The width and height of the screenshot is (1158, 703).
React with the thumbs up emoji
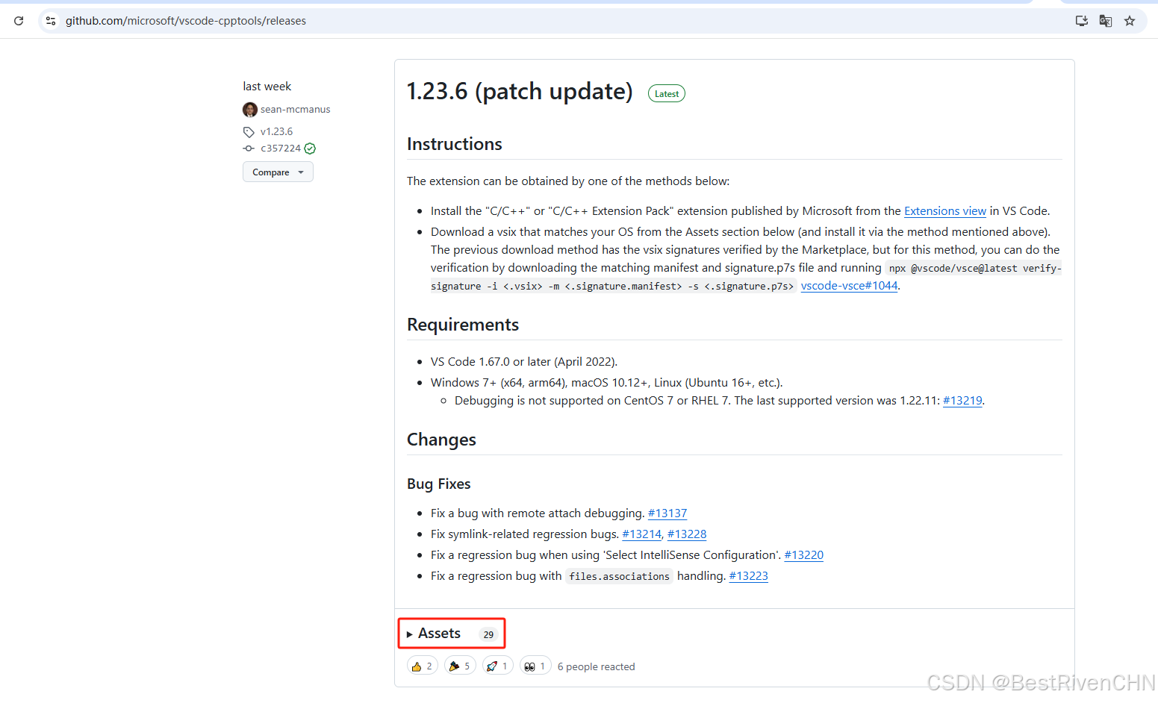click(423, 666)
